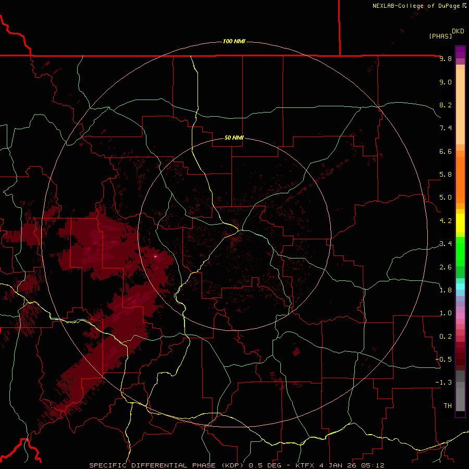The width and height of the screenshot is (469, 469).
Task: Click the 0.2 value on the color scale
Action: pyautogui.click(x=446, y=337)
